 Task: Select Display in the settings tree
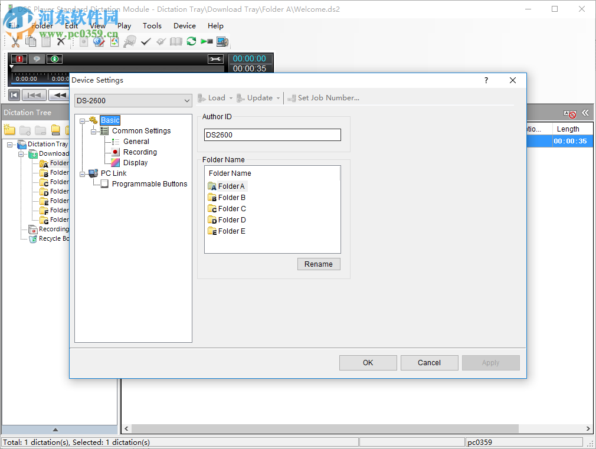pyautogui.click(x=135, y=163)
